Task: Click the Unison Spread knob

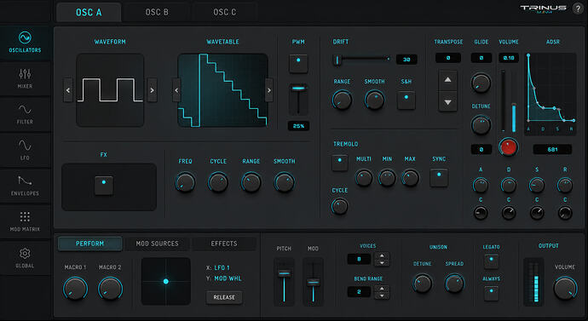Action: 454,284
